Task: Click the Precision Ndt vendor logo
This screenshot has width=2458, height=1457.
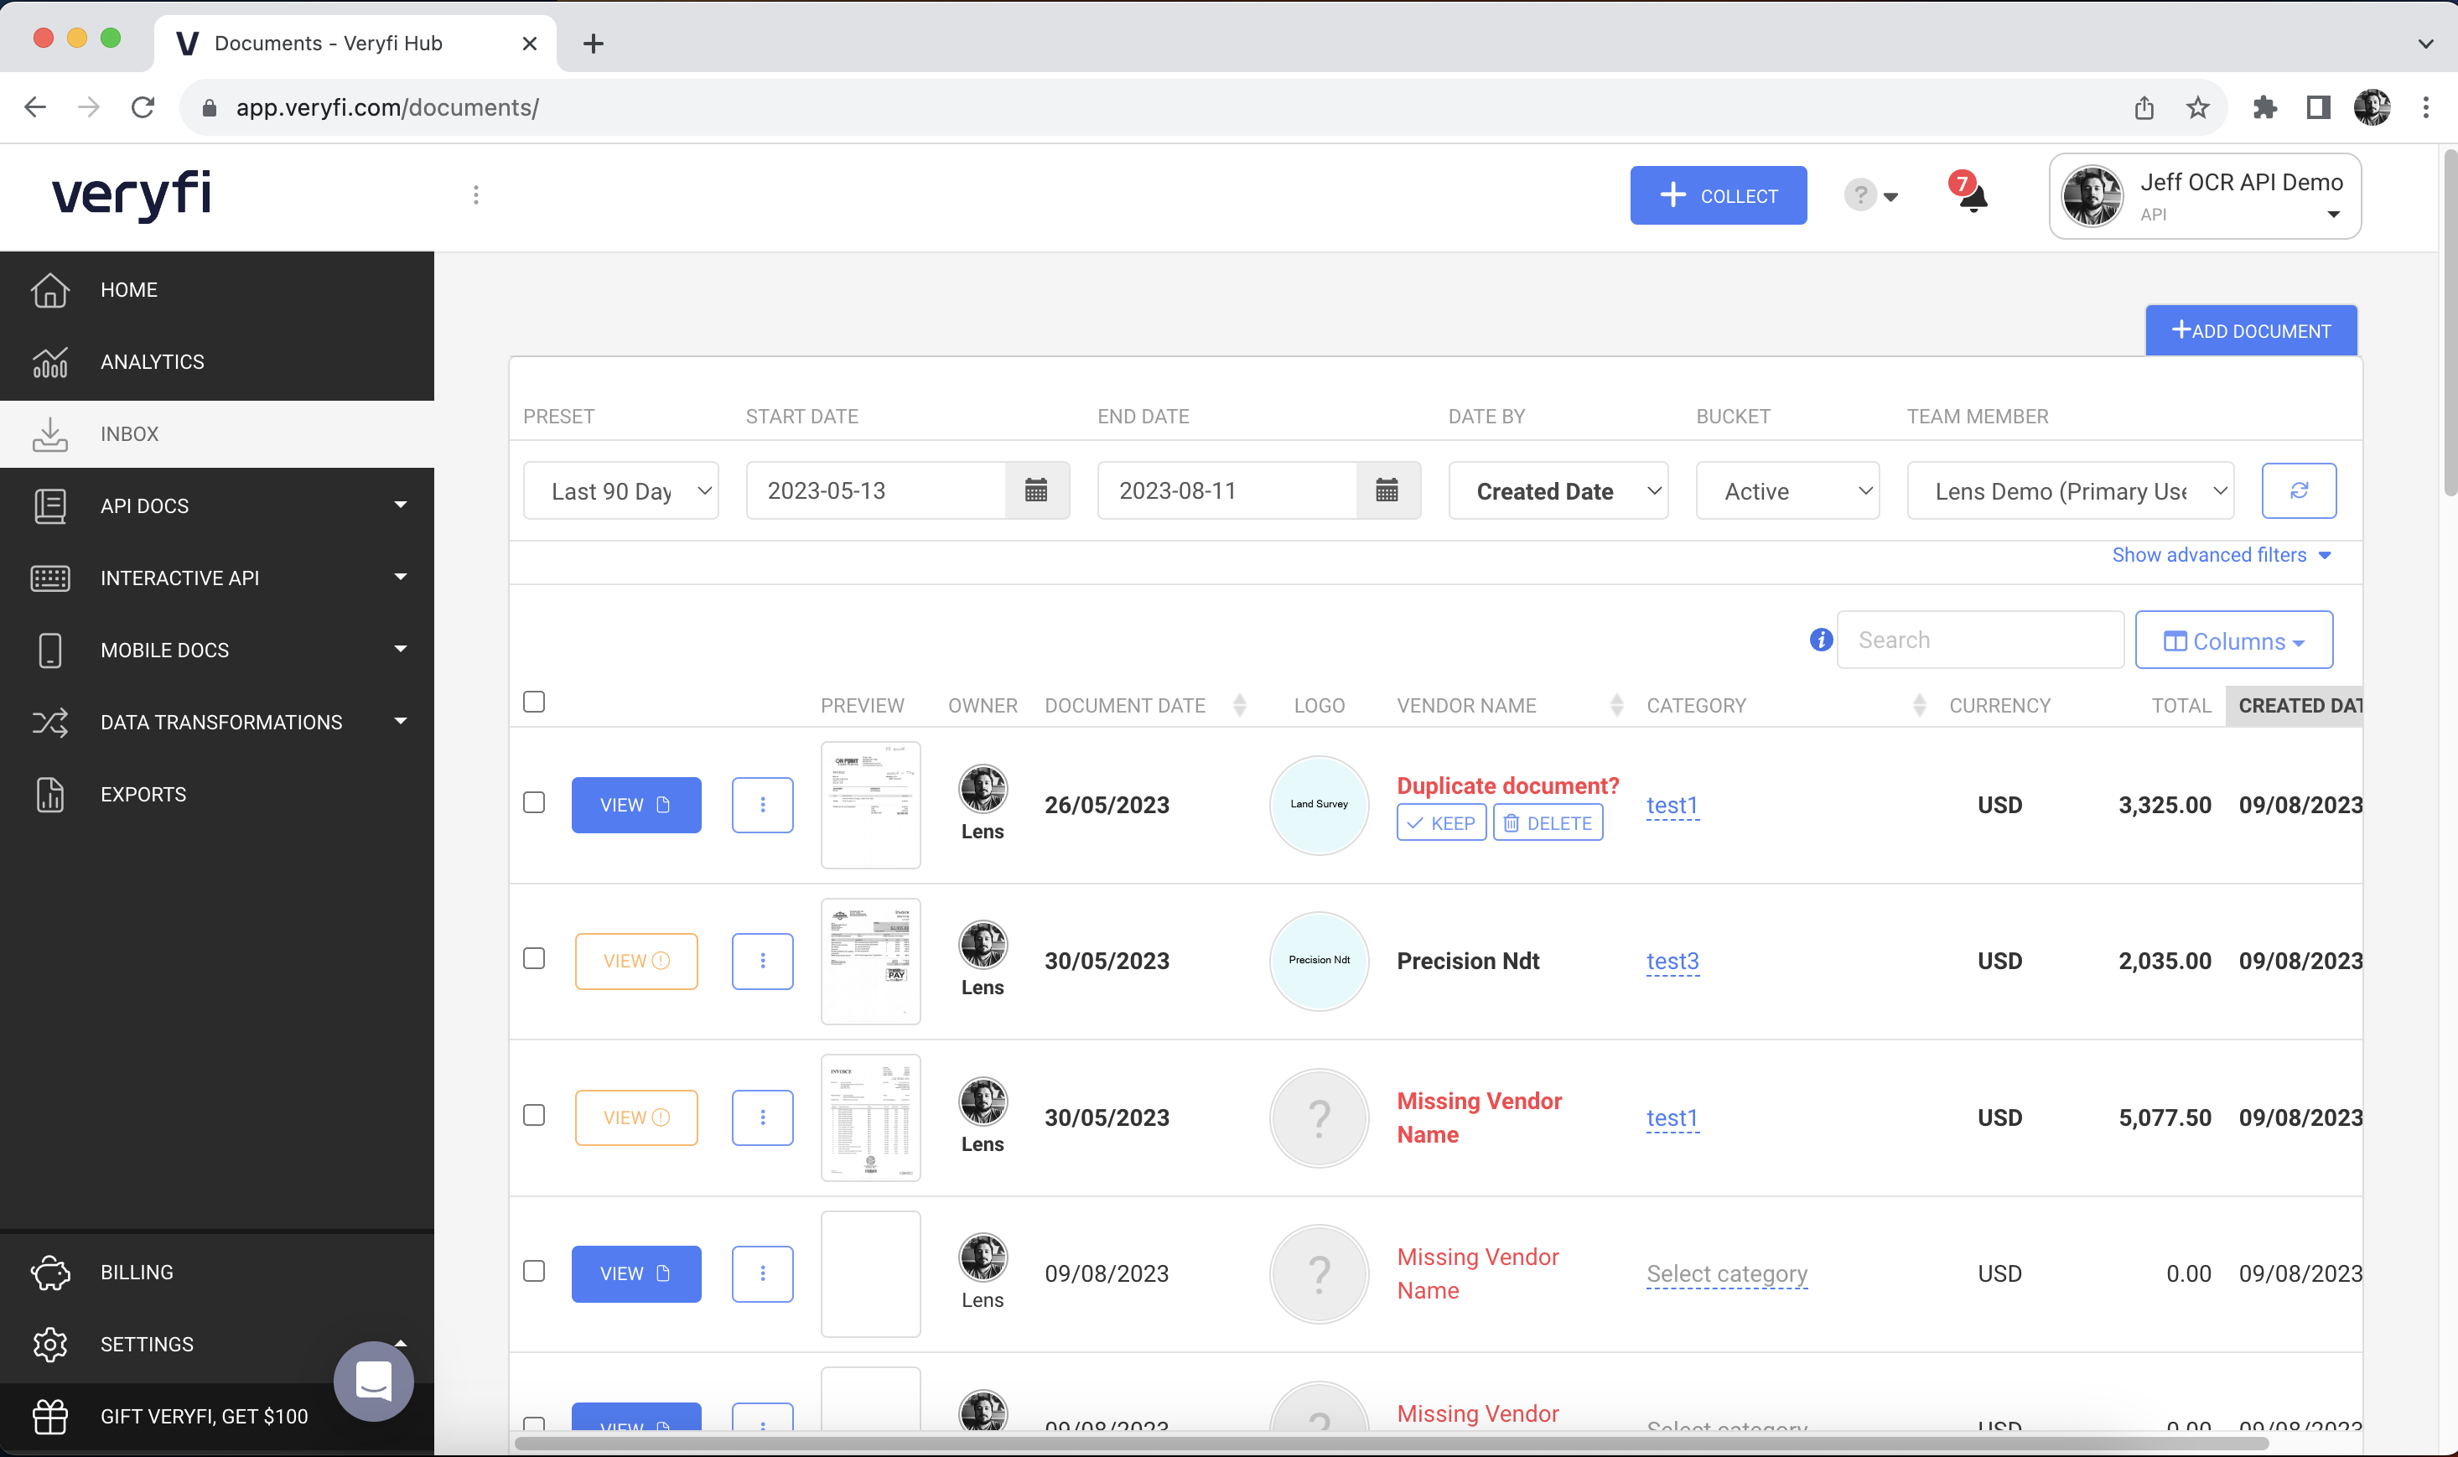Action: click(x=1320, y=962)
